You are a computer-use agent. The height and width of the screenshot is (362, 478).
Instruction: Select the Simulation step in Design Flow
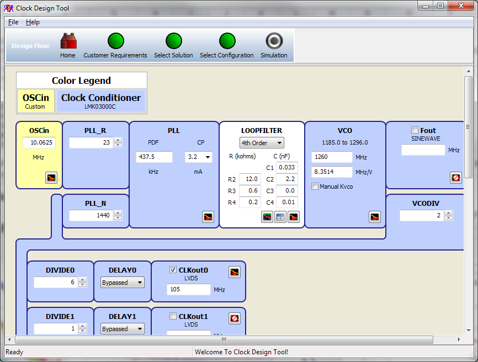[274, 41]
